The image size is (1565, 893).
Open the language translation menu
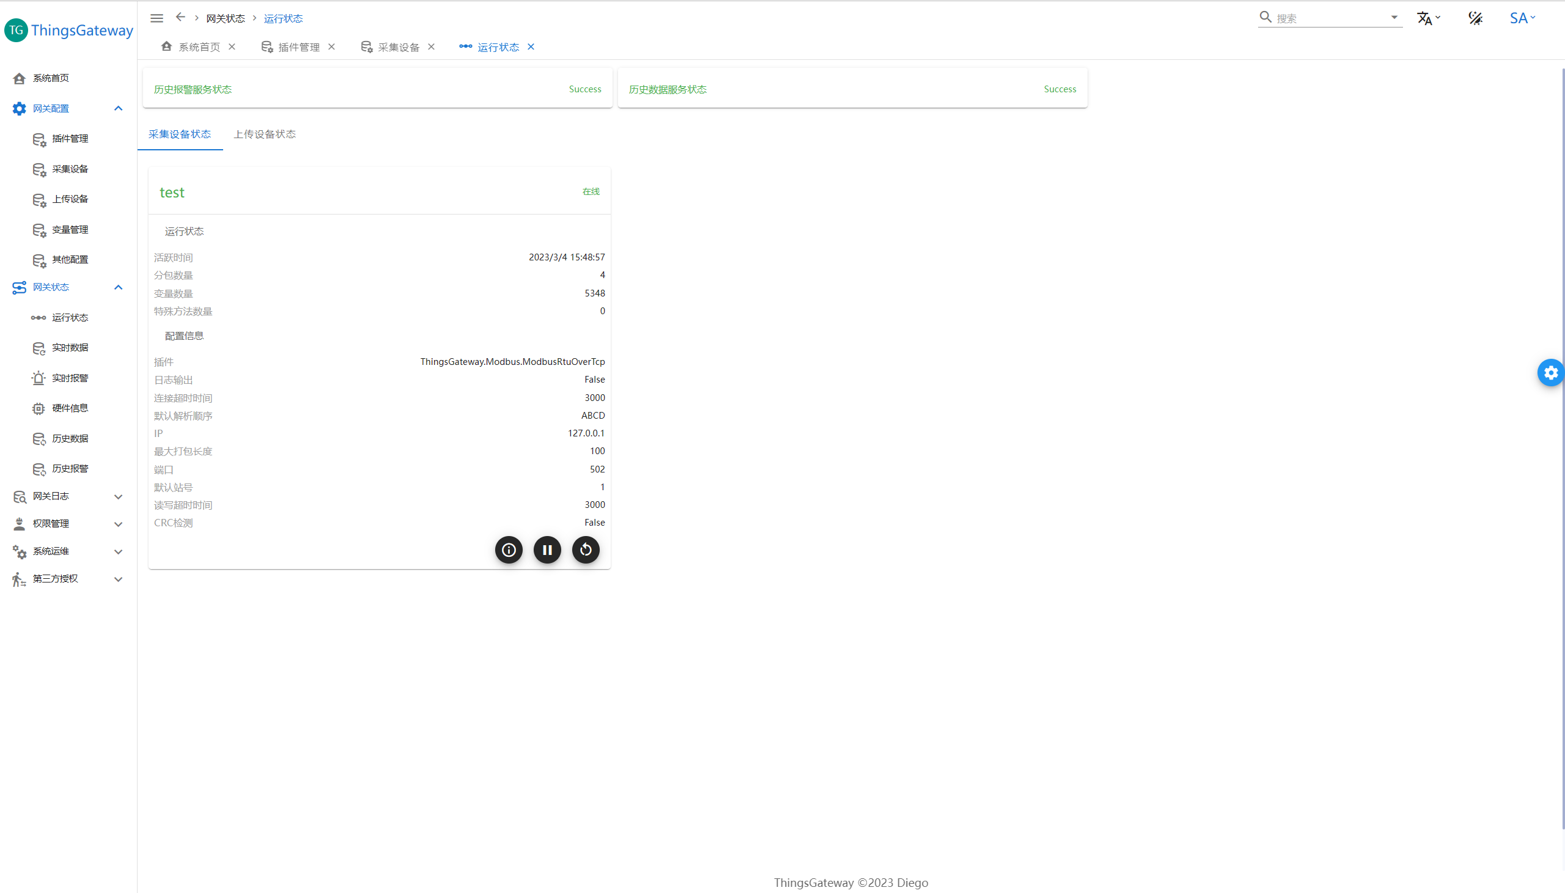1427,18
